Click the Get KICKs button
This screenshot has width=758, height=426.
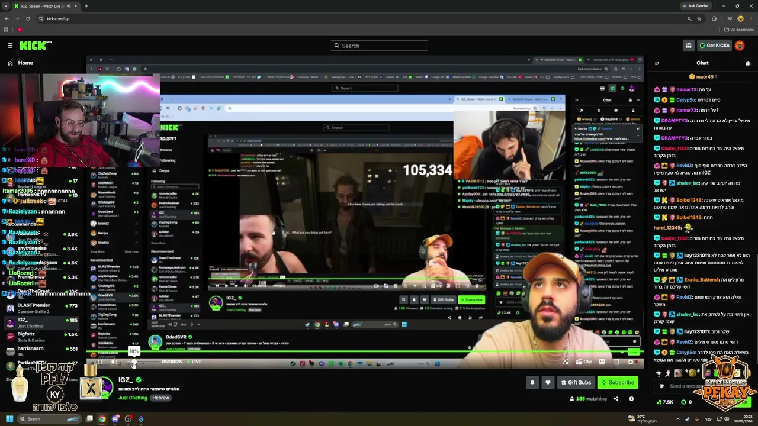[714, 46]
